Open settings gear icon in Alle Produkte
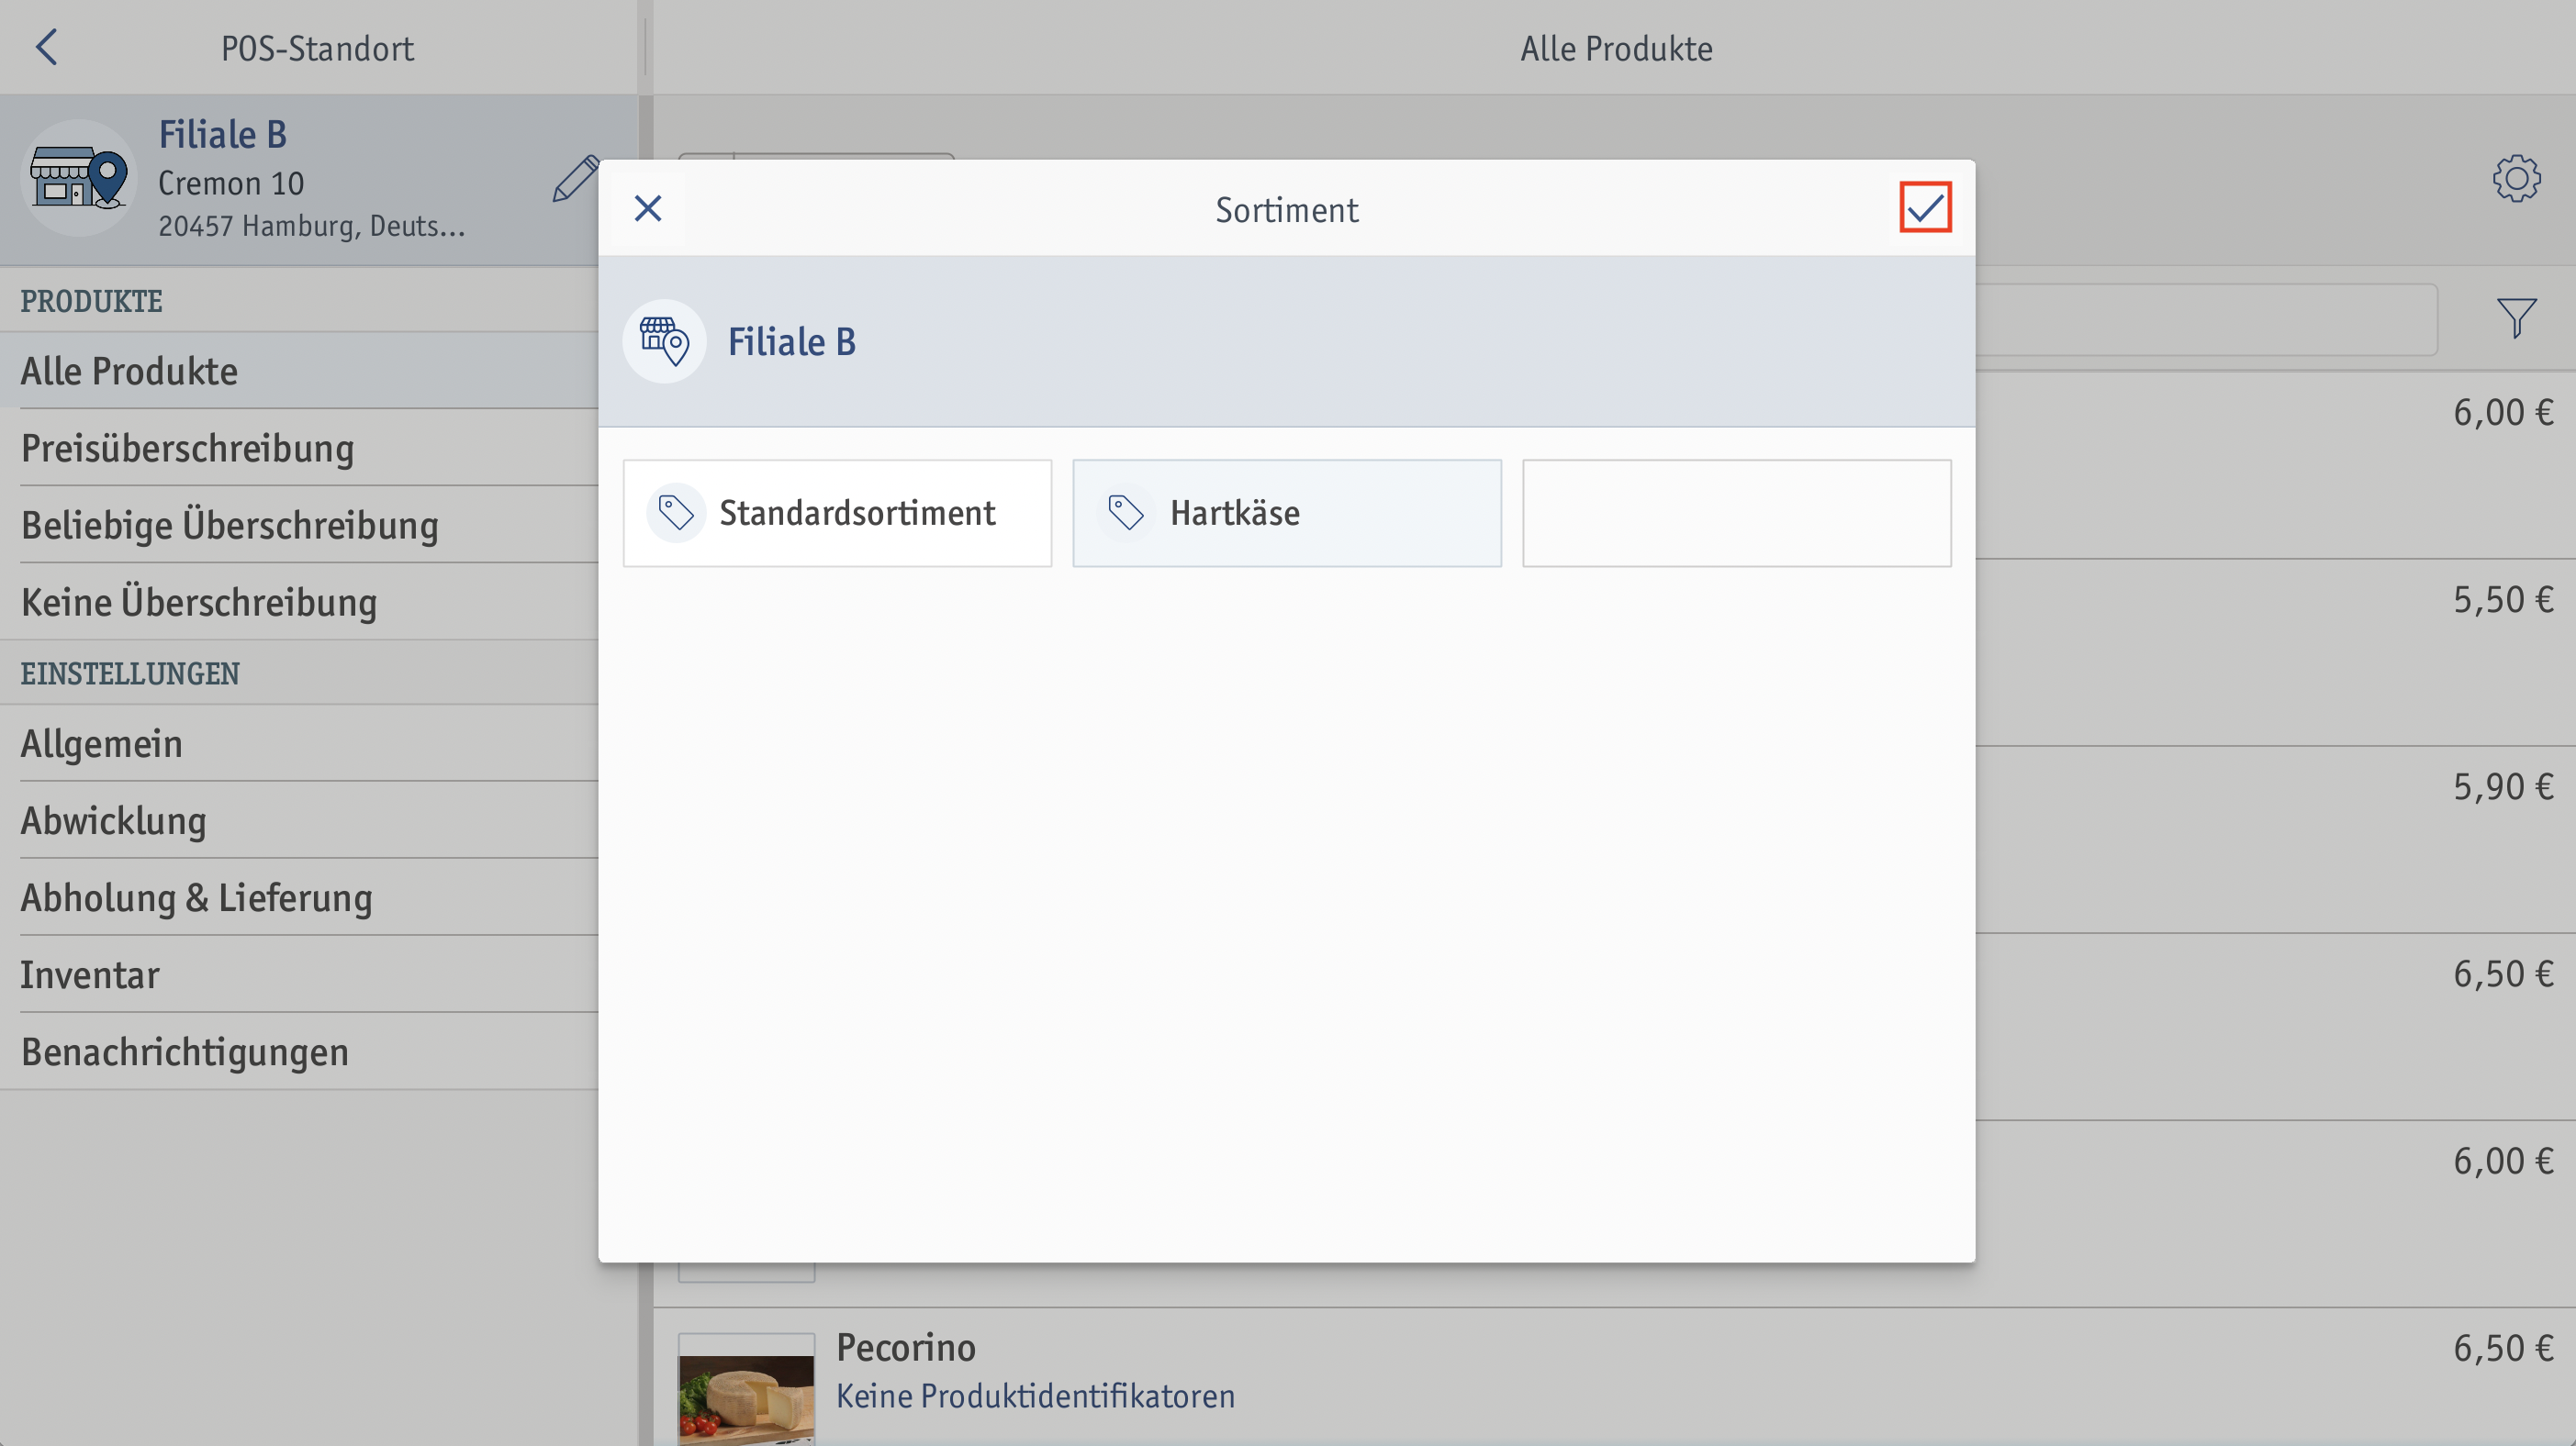 (x=2516, y=178)
